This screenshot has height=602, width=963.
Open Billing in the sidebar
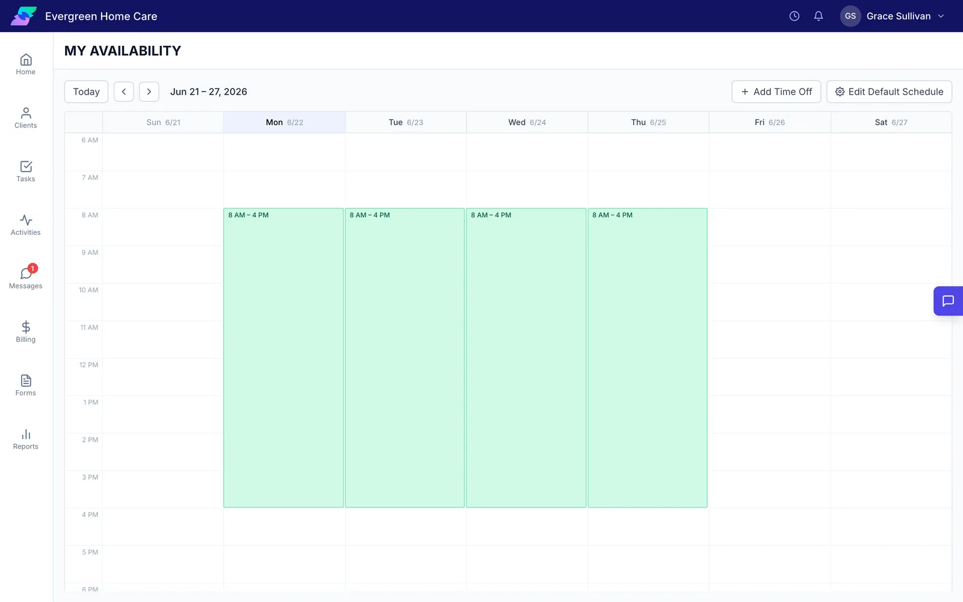point(26,332)
